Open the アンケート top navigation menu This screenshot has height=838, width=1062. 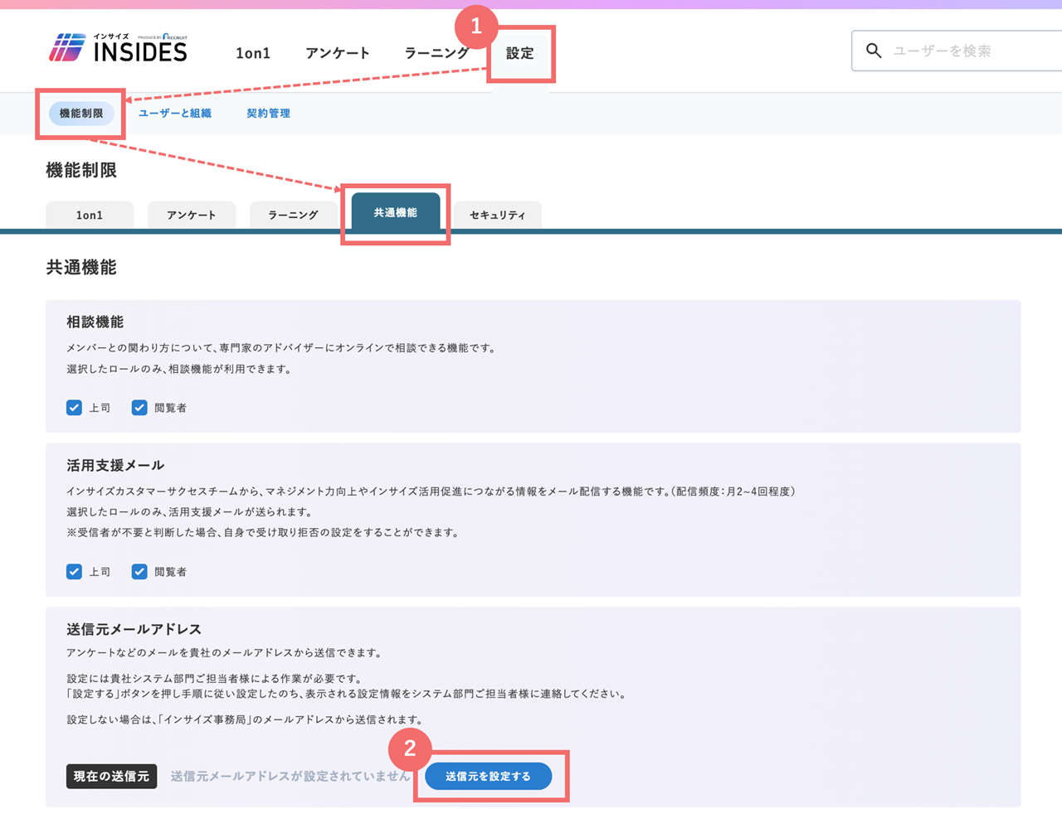click(338, 53)
